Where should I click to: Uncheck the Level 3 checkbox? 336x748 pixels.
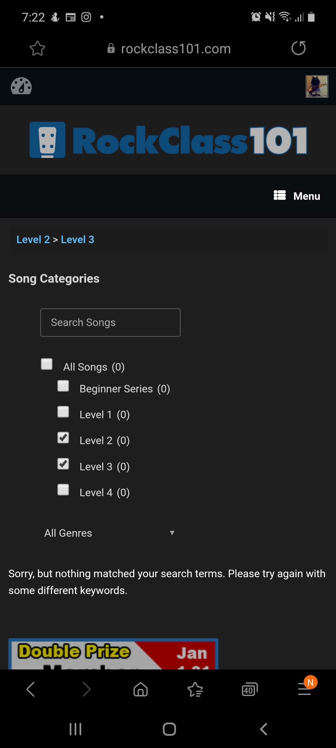[x=63, y=464]
